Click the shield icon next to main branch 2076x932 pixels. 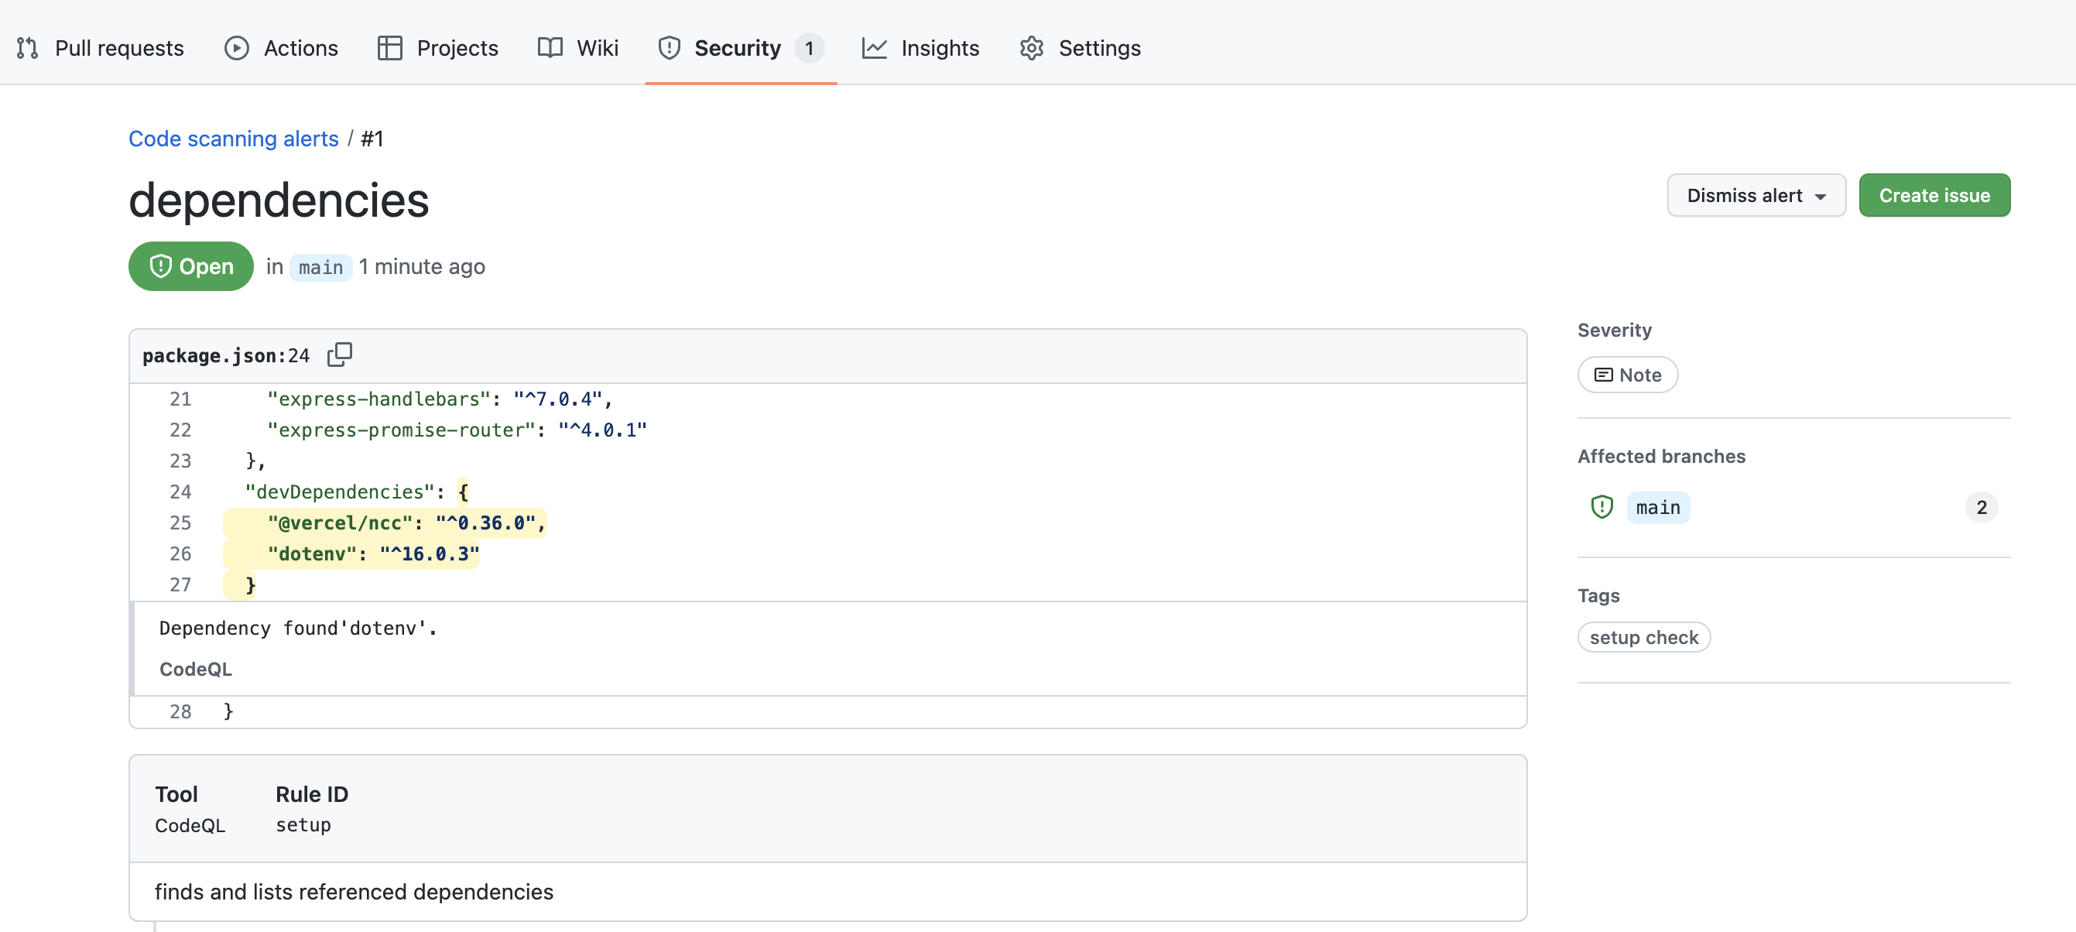(x=1602, y=507)
